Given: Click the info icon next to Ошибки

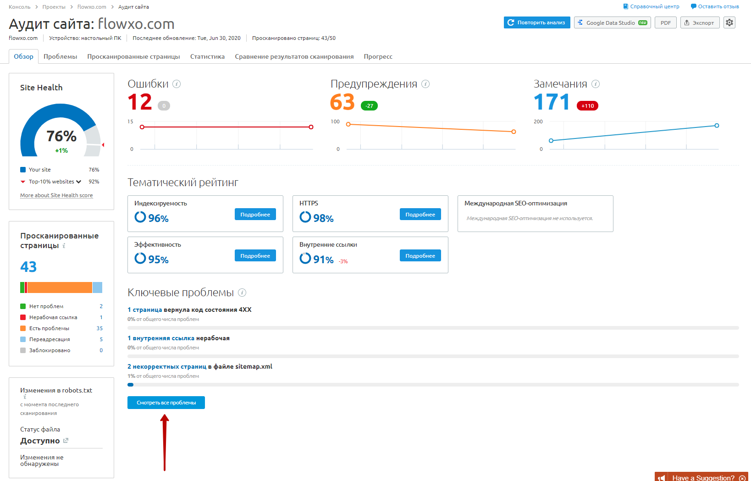Looking at the screenshot, I should pyautogui.click(x=177, y=84).
